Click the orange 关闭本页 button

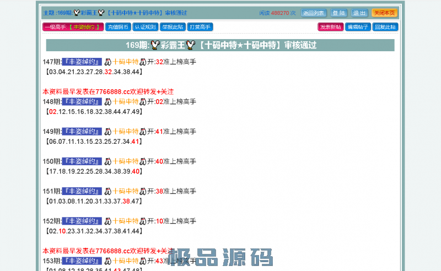pos(384,13)
